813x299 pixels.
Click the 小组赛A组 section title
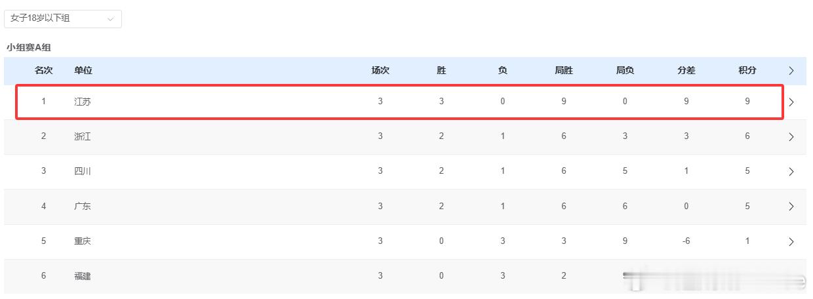(x=29, y=47)
